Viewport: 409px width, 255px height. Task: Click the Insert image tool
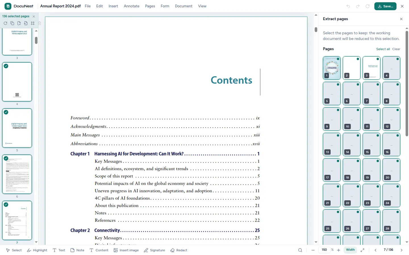click(126, 250)
